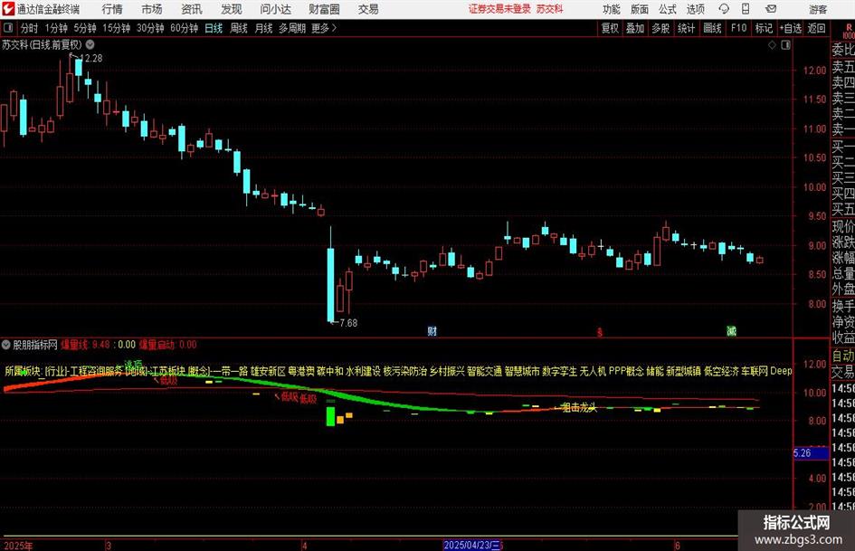The width and height of the screenshot is (855, 551).
Task: Toggle the left panel icon beside 分时
Action: pos(7,28)
